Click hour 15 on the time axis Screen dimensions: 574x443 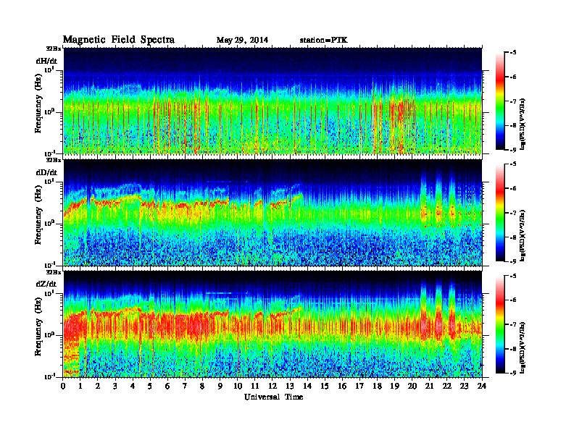[325, 386]
